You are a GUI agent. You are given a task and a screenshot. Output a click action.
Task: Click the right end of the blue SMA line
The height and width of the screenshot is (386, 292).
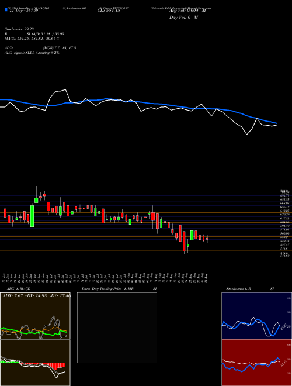coord(276,123)
